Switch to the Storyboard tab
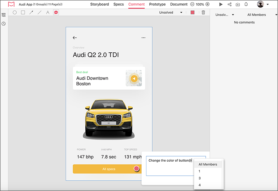The height and width of the screenshot is (191, 278). (99, 4)
